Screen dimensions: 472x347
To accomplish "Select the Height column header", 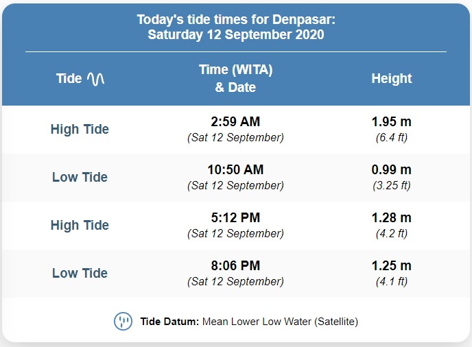I will [x=391, y=78].
